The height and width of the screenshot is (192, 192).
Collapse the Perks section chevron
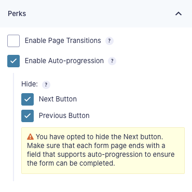(179, 13)
